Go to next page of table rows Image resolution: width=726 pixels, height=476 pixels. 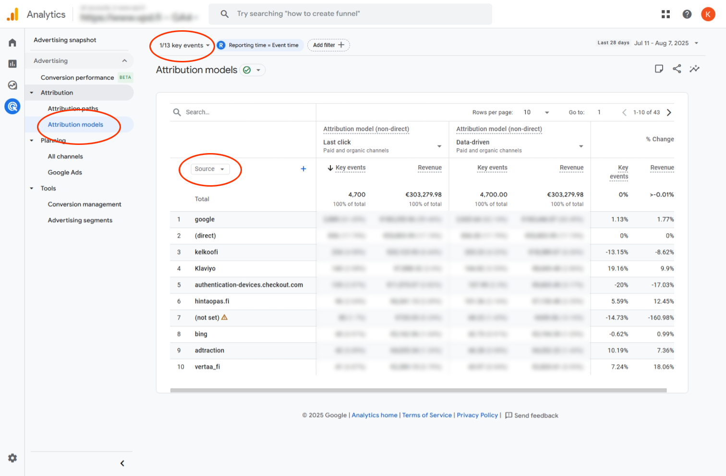point(669,112)
